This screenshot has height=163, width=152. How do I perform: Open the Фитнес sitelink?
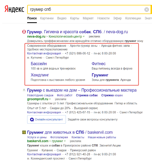(x=99, y=64)
